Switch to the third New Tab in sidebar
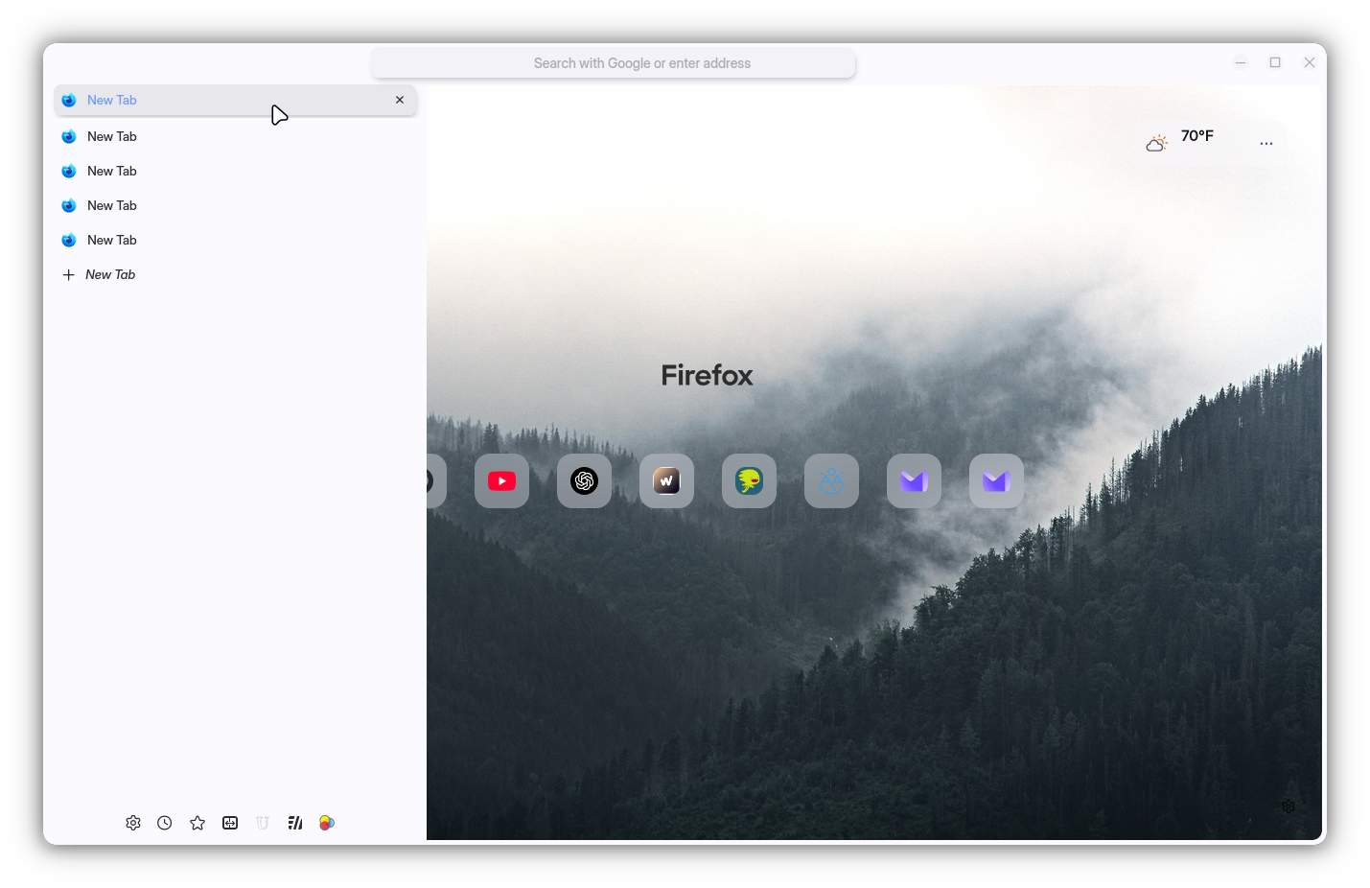Screen dimensions: 1370x888 (x=235, y=171)
